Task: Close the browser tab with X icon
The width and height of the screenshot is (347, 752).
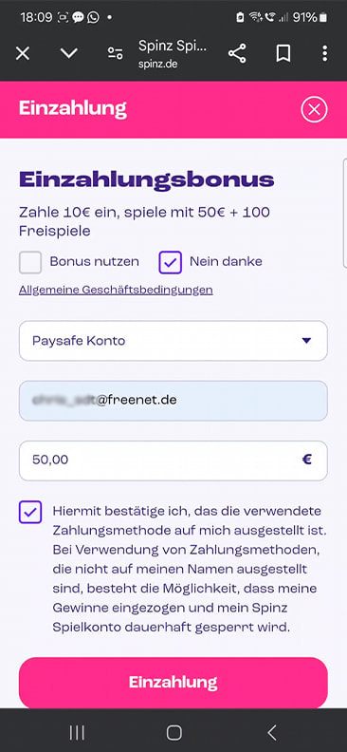Action: (x=23, y=54)
